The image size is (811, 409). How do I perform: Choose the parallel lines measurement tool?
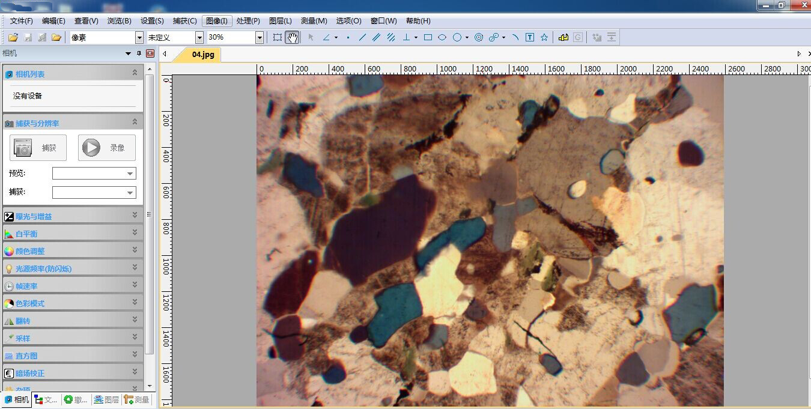377,37
